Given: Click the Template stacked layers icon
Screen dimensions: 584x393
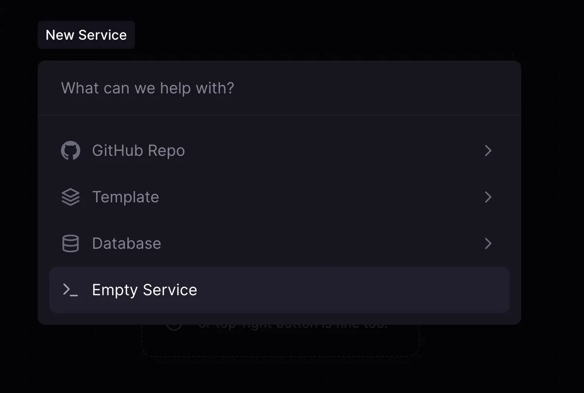Looking at the screenshot, I should [x=71, y=197].
